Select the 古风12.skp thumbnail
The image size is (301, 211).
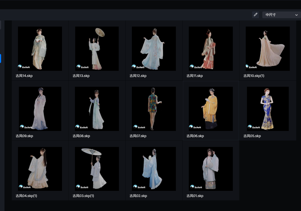click(154, 49)
